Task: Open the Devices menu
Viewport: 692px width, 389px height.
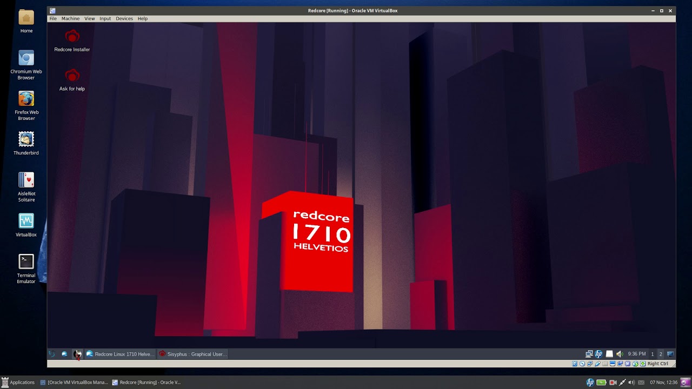Action: click(x=124, y=18)
